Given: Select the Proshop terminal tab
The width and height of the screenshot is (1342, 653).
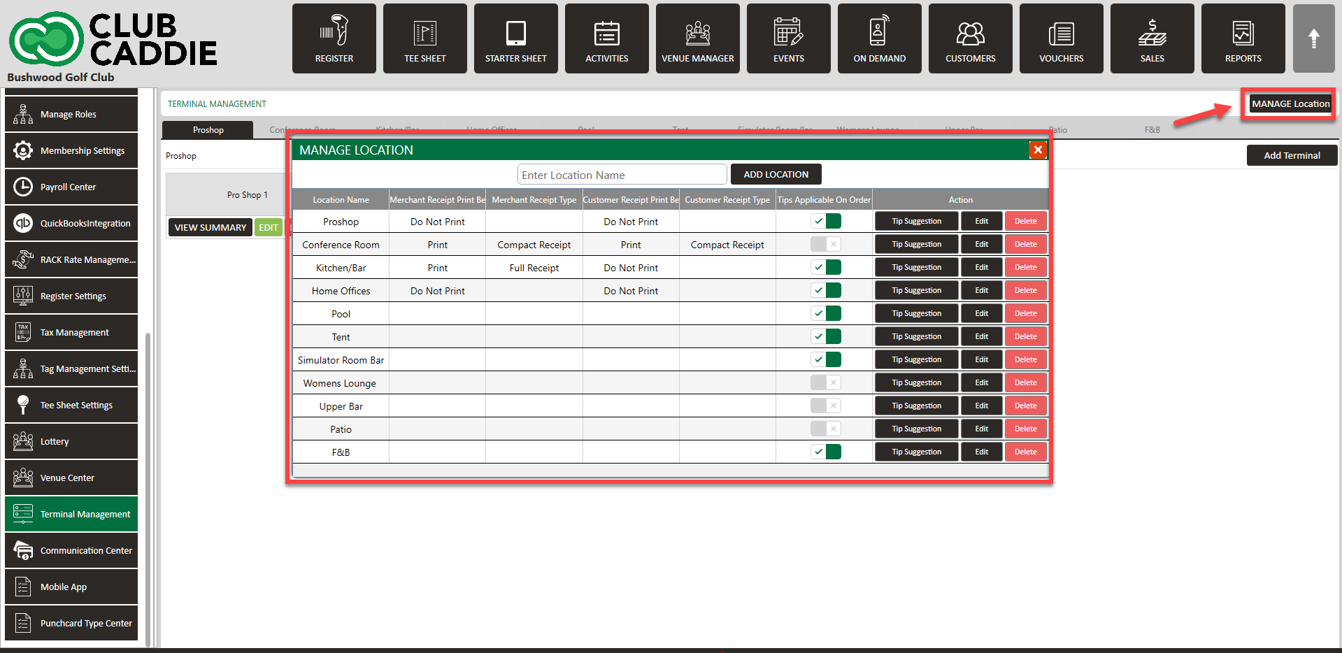Looking at the screenshot, I should [208, 130].
